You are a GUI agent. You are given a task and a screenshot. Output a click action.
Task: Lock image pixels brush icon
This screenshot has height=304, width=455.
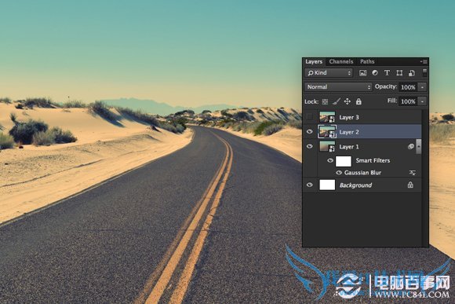[336, 101]
